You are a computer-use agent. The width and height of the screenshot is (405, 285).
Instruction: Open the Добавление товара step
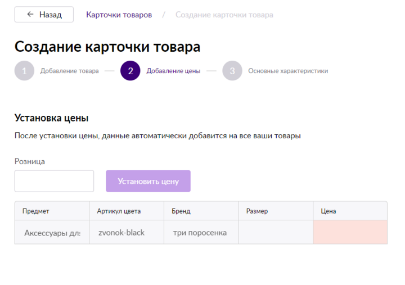click(69, 71)
